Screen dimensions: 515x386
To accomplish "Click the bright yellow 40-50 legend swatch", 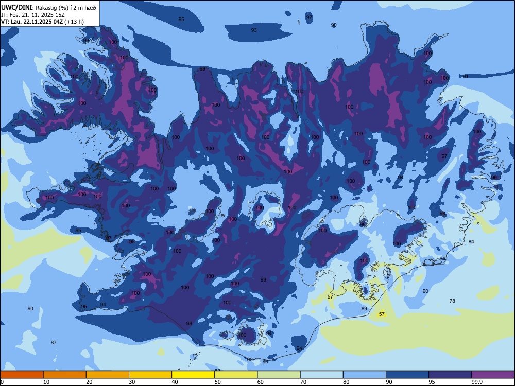I will pos(193,375).
